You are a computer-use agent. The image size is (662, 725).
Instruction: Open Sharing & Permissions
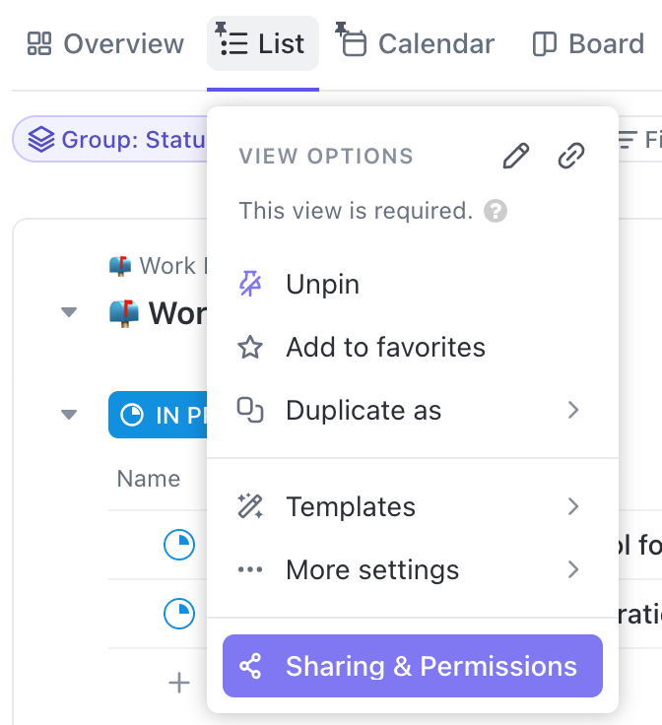[412, 667]
